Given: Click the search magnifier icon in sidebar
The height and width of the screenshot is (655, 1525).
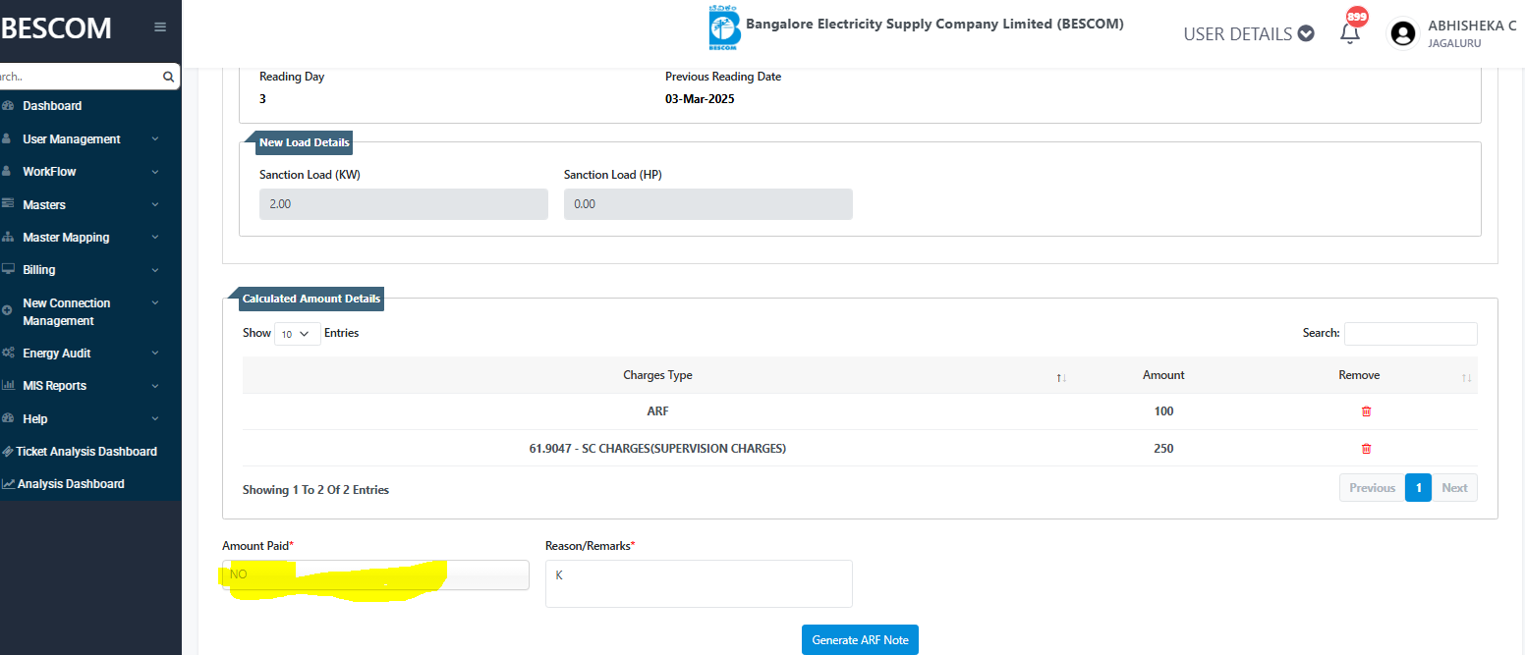Looking at the screenshot, I should [x=168, y=77].
